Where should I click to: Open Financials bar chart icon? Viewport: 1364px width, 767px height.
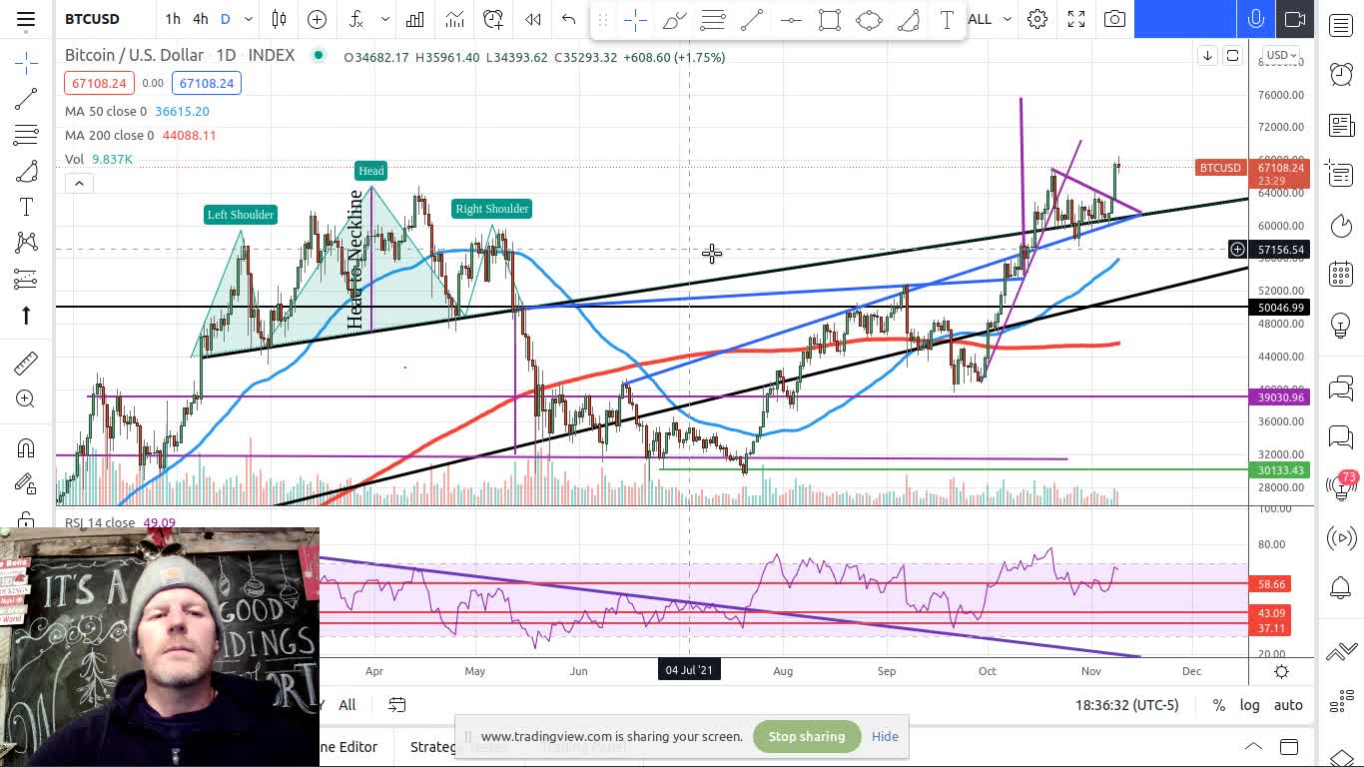[x=414, y=19]
